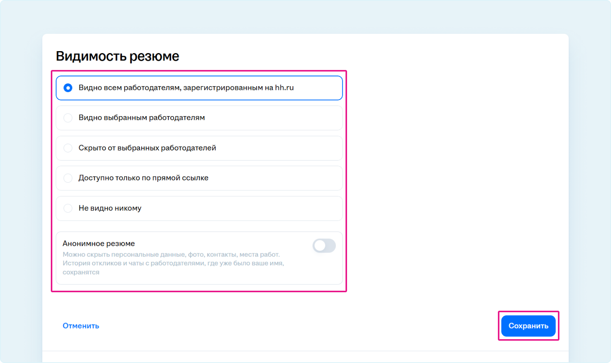The image size is (611, 363).
Task: Click the 'Можно скрыть персональные данные' description line
Action: tap(171, 255)
